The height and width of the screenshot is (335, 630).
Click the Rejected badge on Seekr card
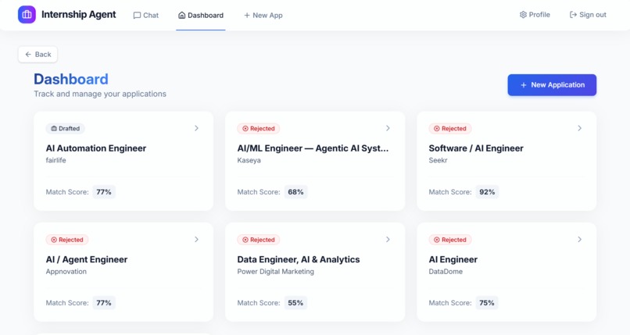point(450,128)
